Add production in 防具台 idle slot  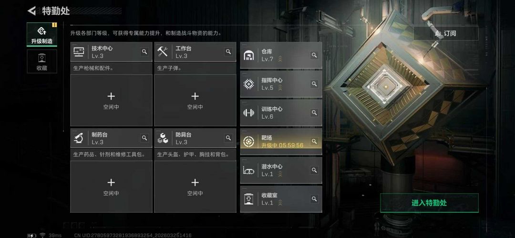195,186
